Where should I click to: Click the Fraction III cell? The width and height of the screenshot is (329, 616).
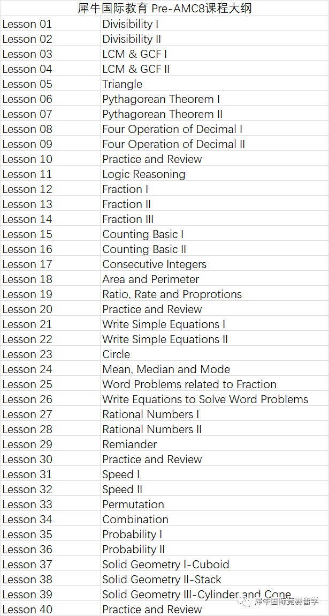(214, 219)
